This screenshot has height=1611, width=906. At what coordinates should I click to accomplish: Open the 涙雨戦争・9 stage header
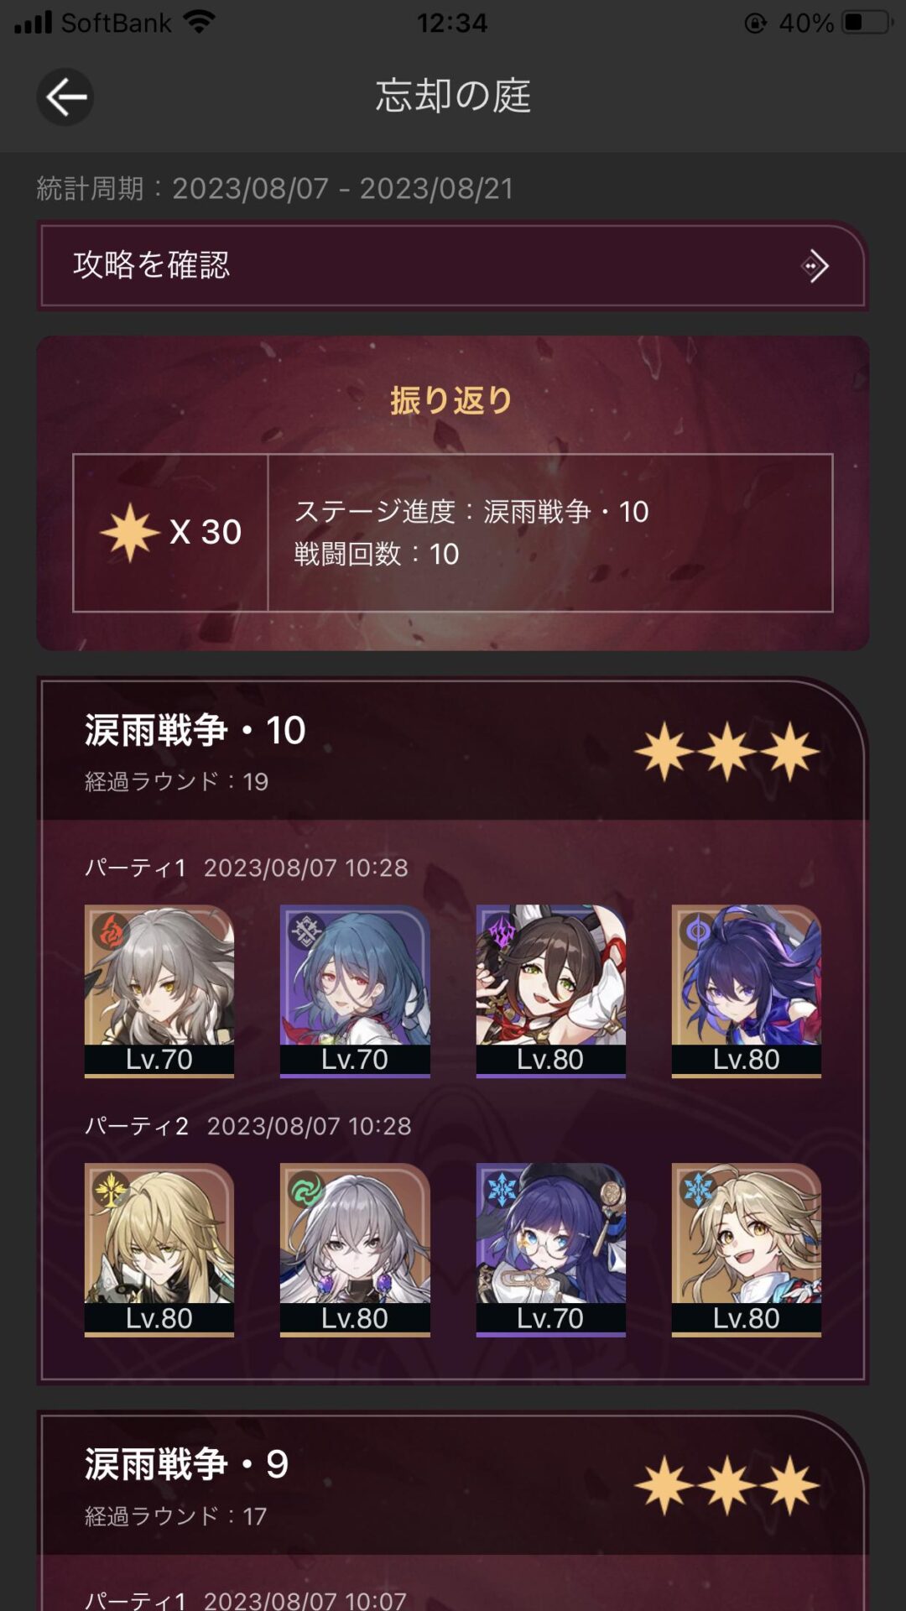453,1485
